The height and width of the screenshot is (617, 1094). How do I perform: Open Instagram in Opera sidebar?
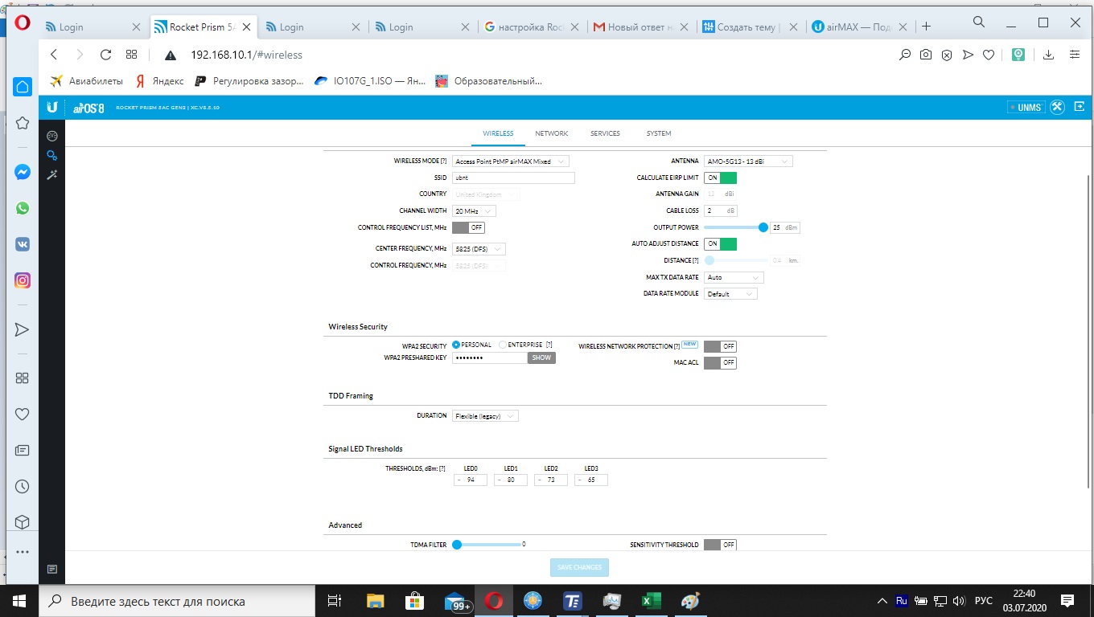pyautogui.click(x=23, y=280)
